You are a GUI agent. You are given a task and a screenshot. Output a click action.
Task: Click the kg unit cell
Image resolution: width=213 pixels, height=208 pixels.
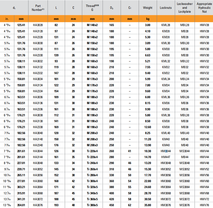pyautogui.click(x=148, y=19)
